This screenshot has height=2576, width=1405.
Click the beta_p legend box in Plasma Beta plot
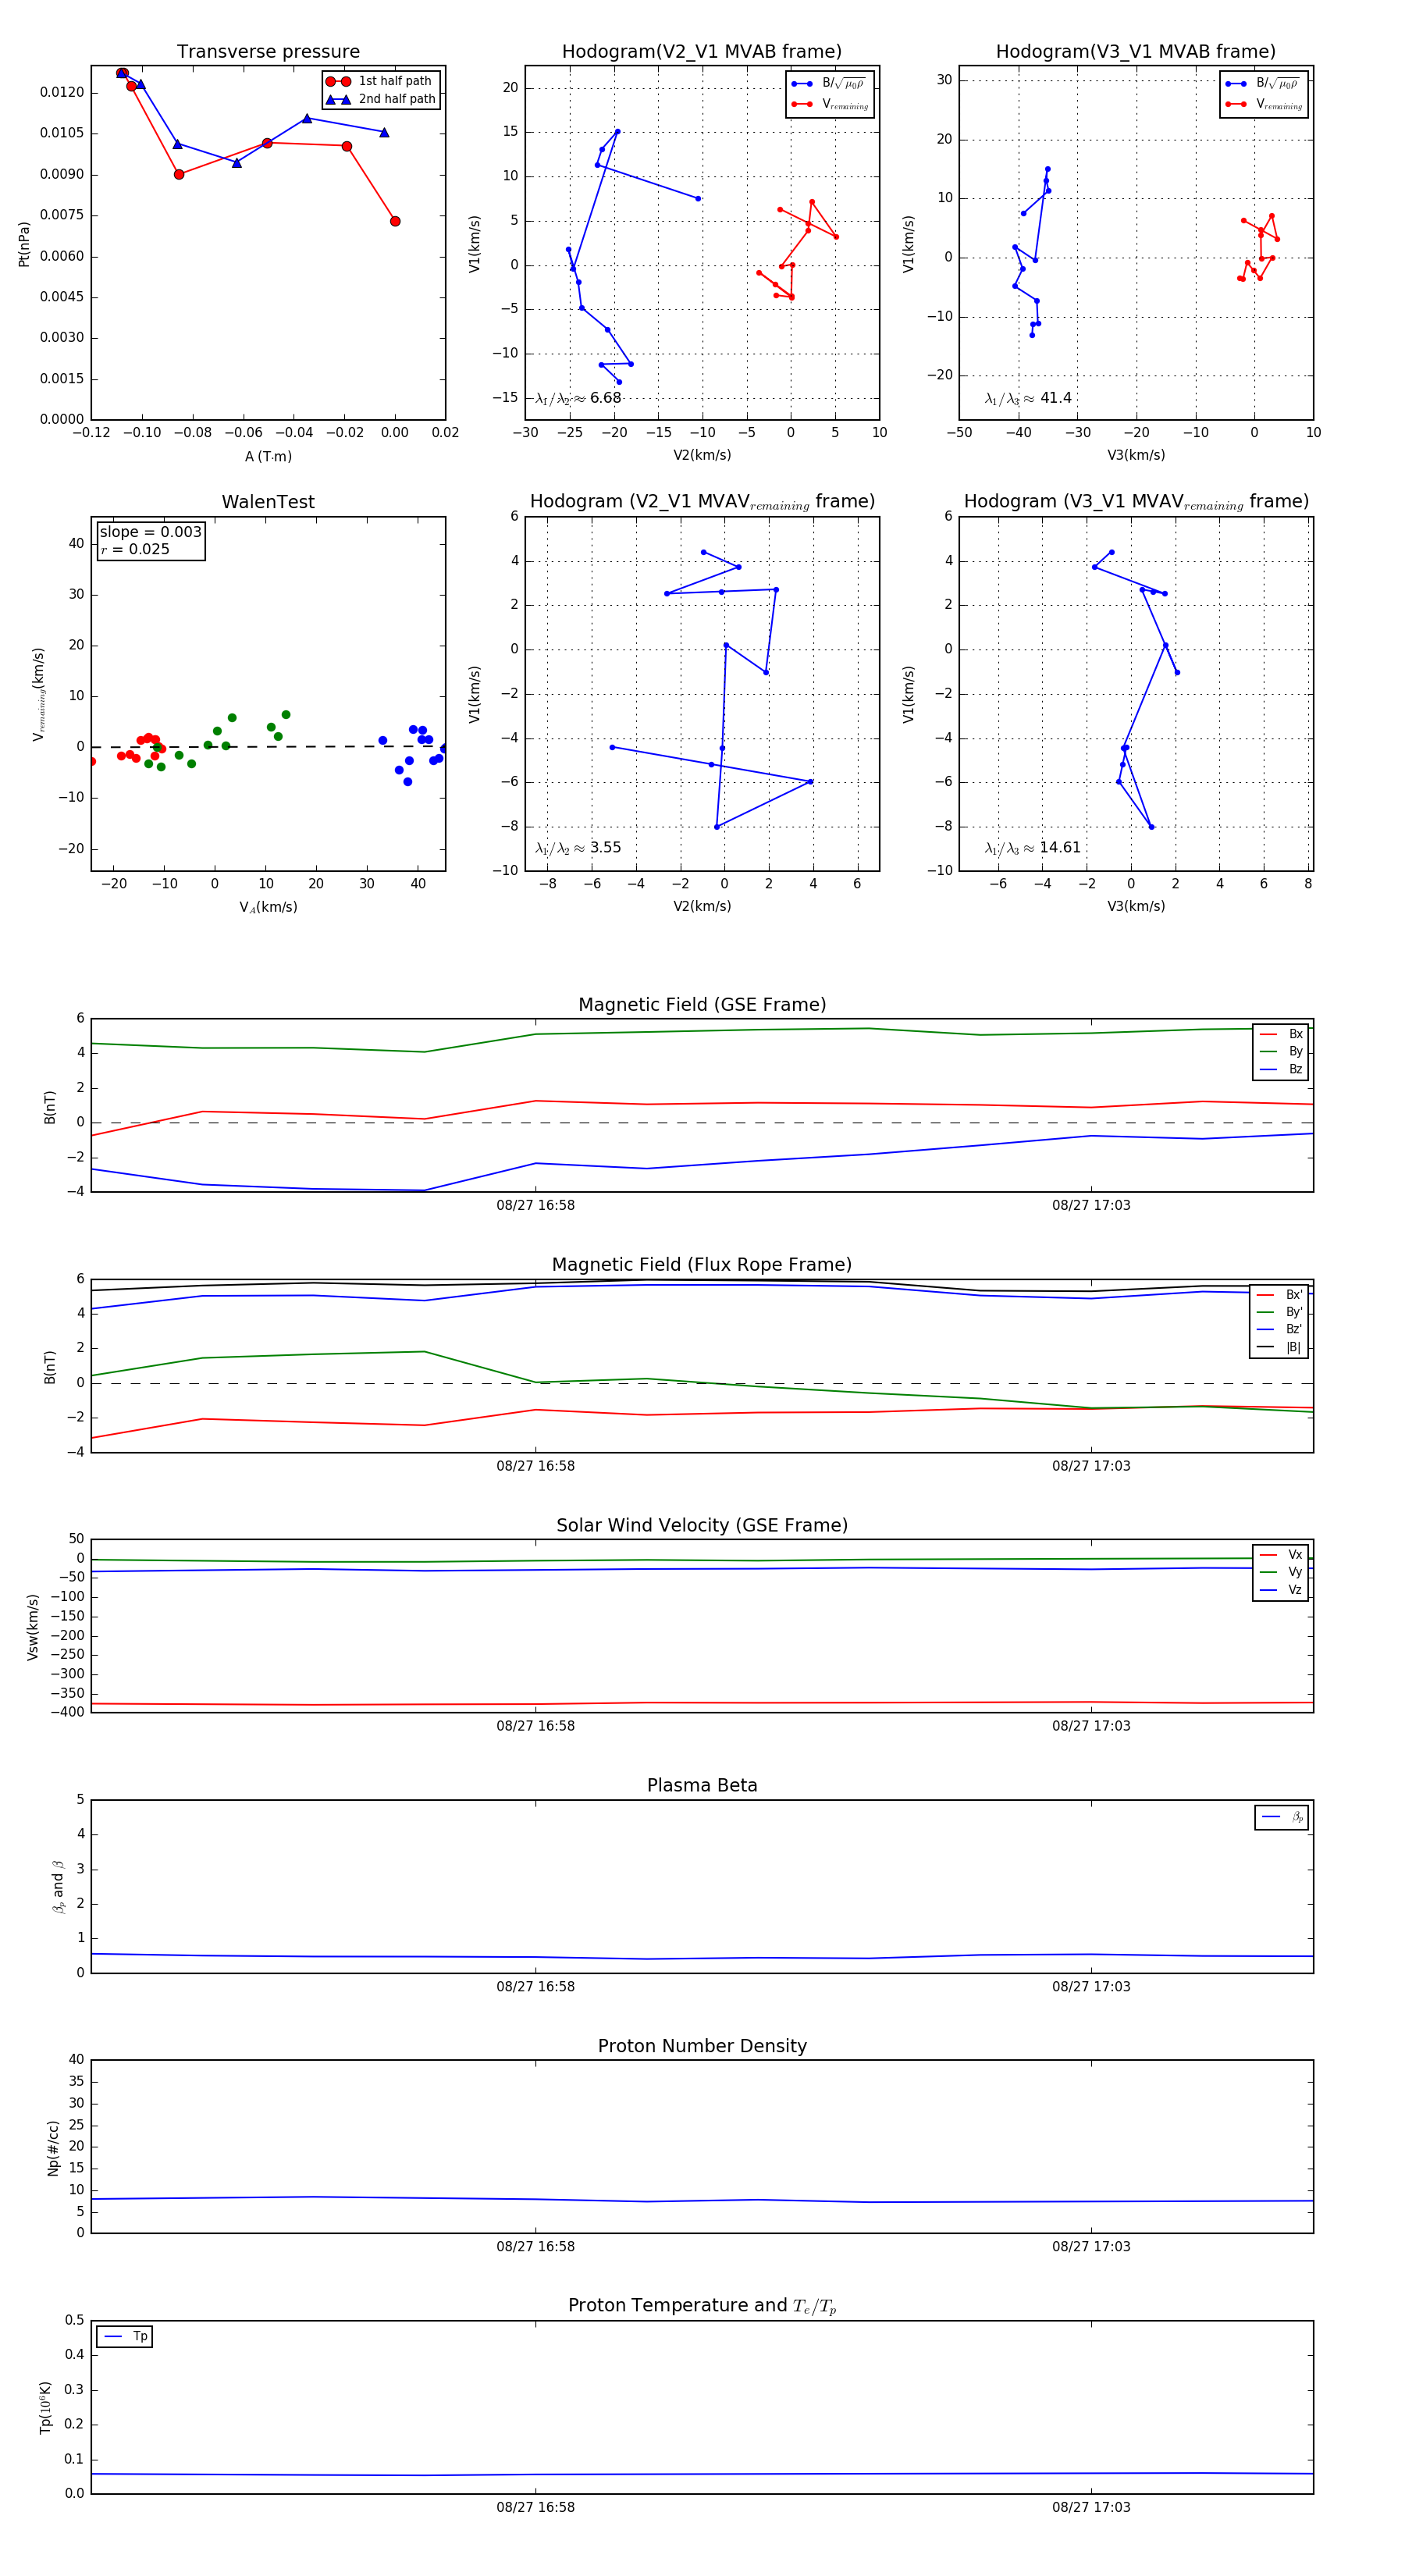(x=1282, y=1817)
